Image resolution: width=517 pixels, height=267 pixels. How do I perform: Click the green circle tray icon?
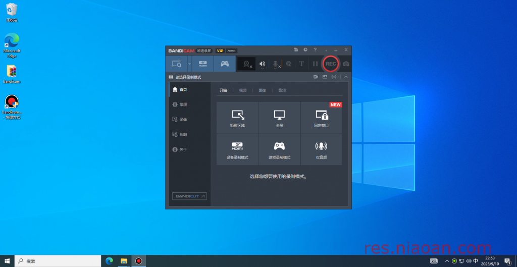tap(454, 261)
